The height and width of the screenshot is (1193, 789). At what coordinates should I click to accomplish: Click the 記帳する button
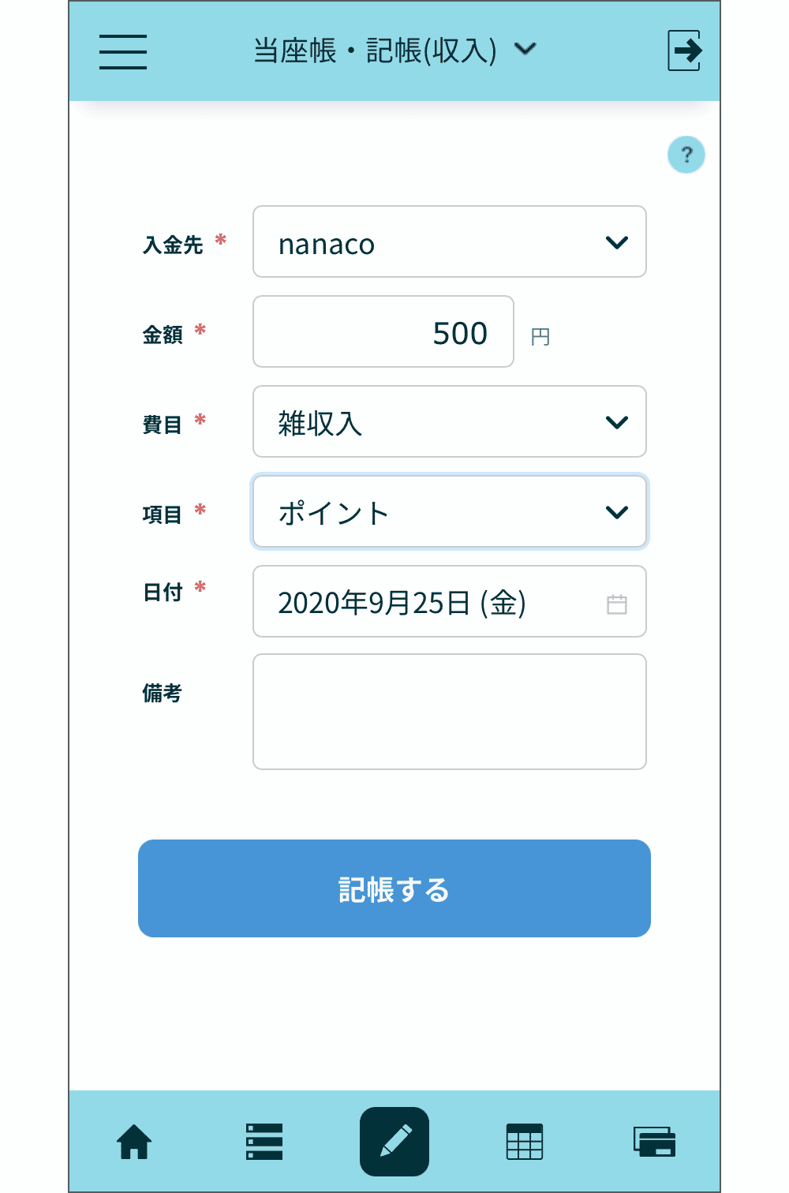(394, 888)
